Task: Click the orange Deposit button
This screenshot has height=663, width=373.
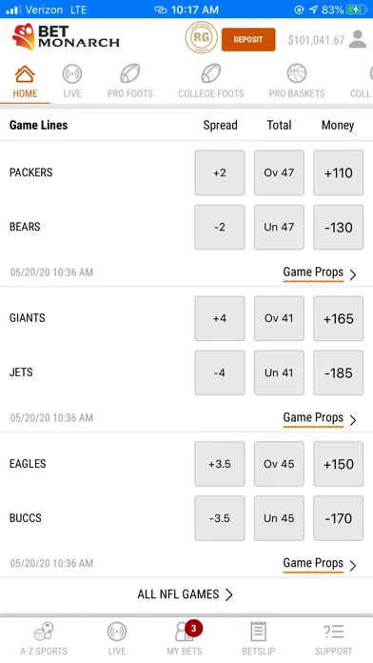Action: tap(248, 39)
